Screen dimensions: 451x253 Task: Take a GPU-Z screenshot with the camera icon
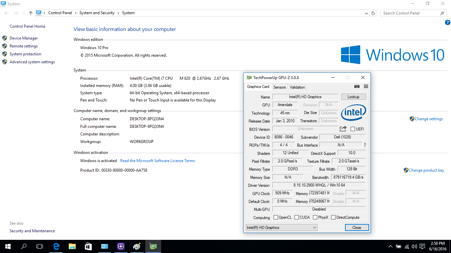(357, 87)
